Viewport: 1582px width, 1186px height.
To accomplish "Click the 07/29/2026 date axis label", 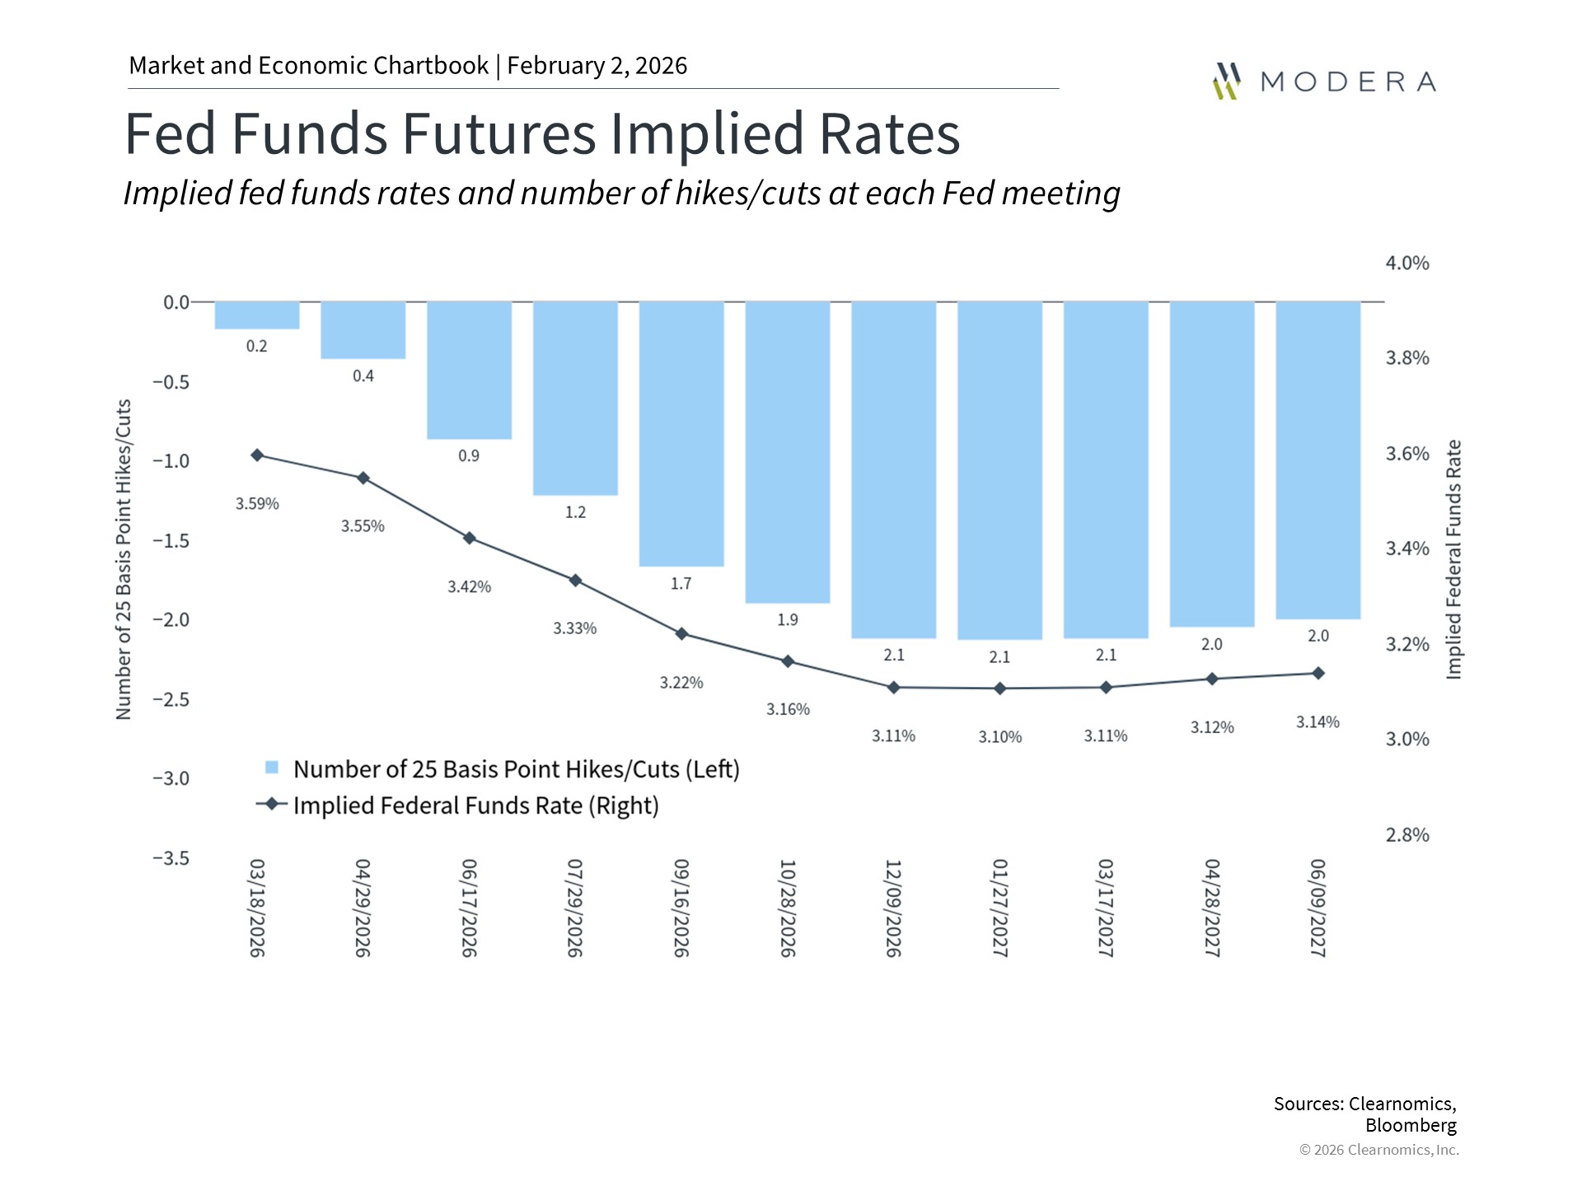I will pos(575,908).
